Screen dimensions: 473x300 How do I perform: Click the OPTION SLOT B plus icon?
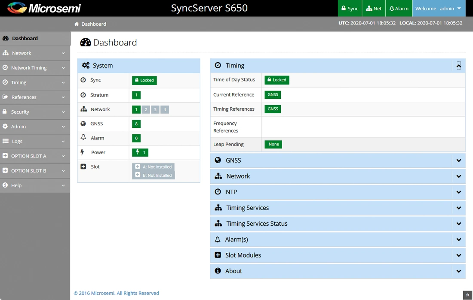click(x=5, y=170)
